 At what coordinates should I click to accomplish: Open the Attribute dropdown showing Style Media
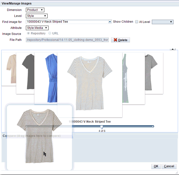tap(37, 28)
